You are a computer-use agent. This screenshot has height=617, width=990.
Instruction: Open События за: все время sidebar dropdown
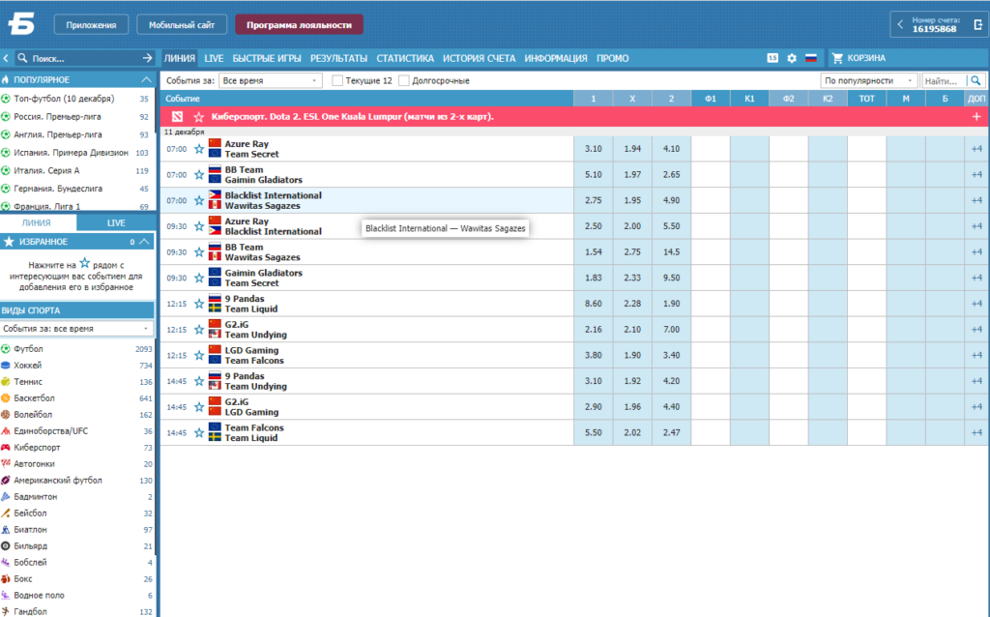[76, 329]
